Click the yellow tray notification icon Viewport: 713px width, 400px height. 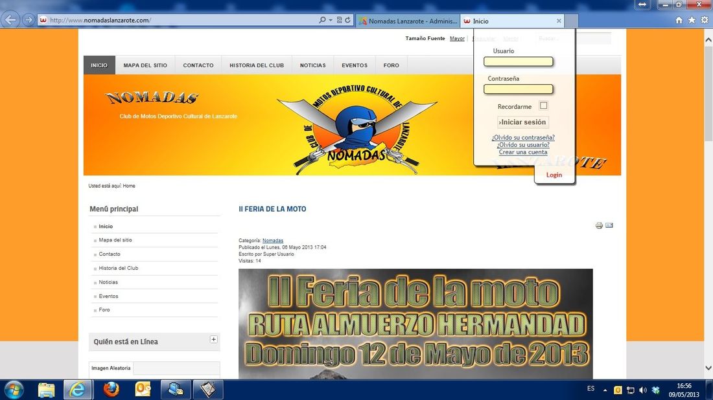tap(618, 390)
